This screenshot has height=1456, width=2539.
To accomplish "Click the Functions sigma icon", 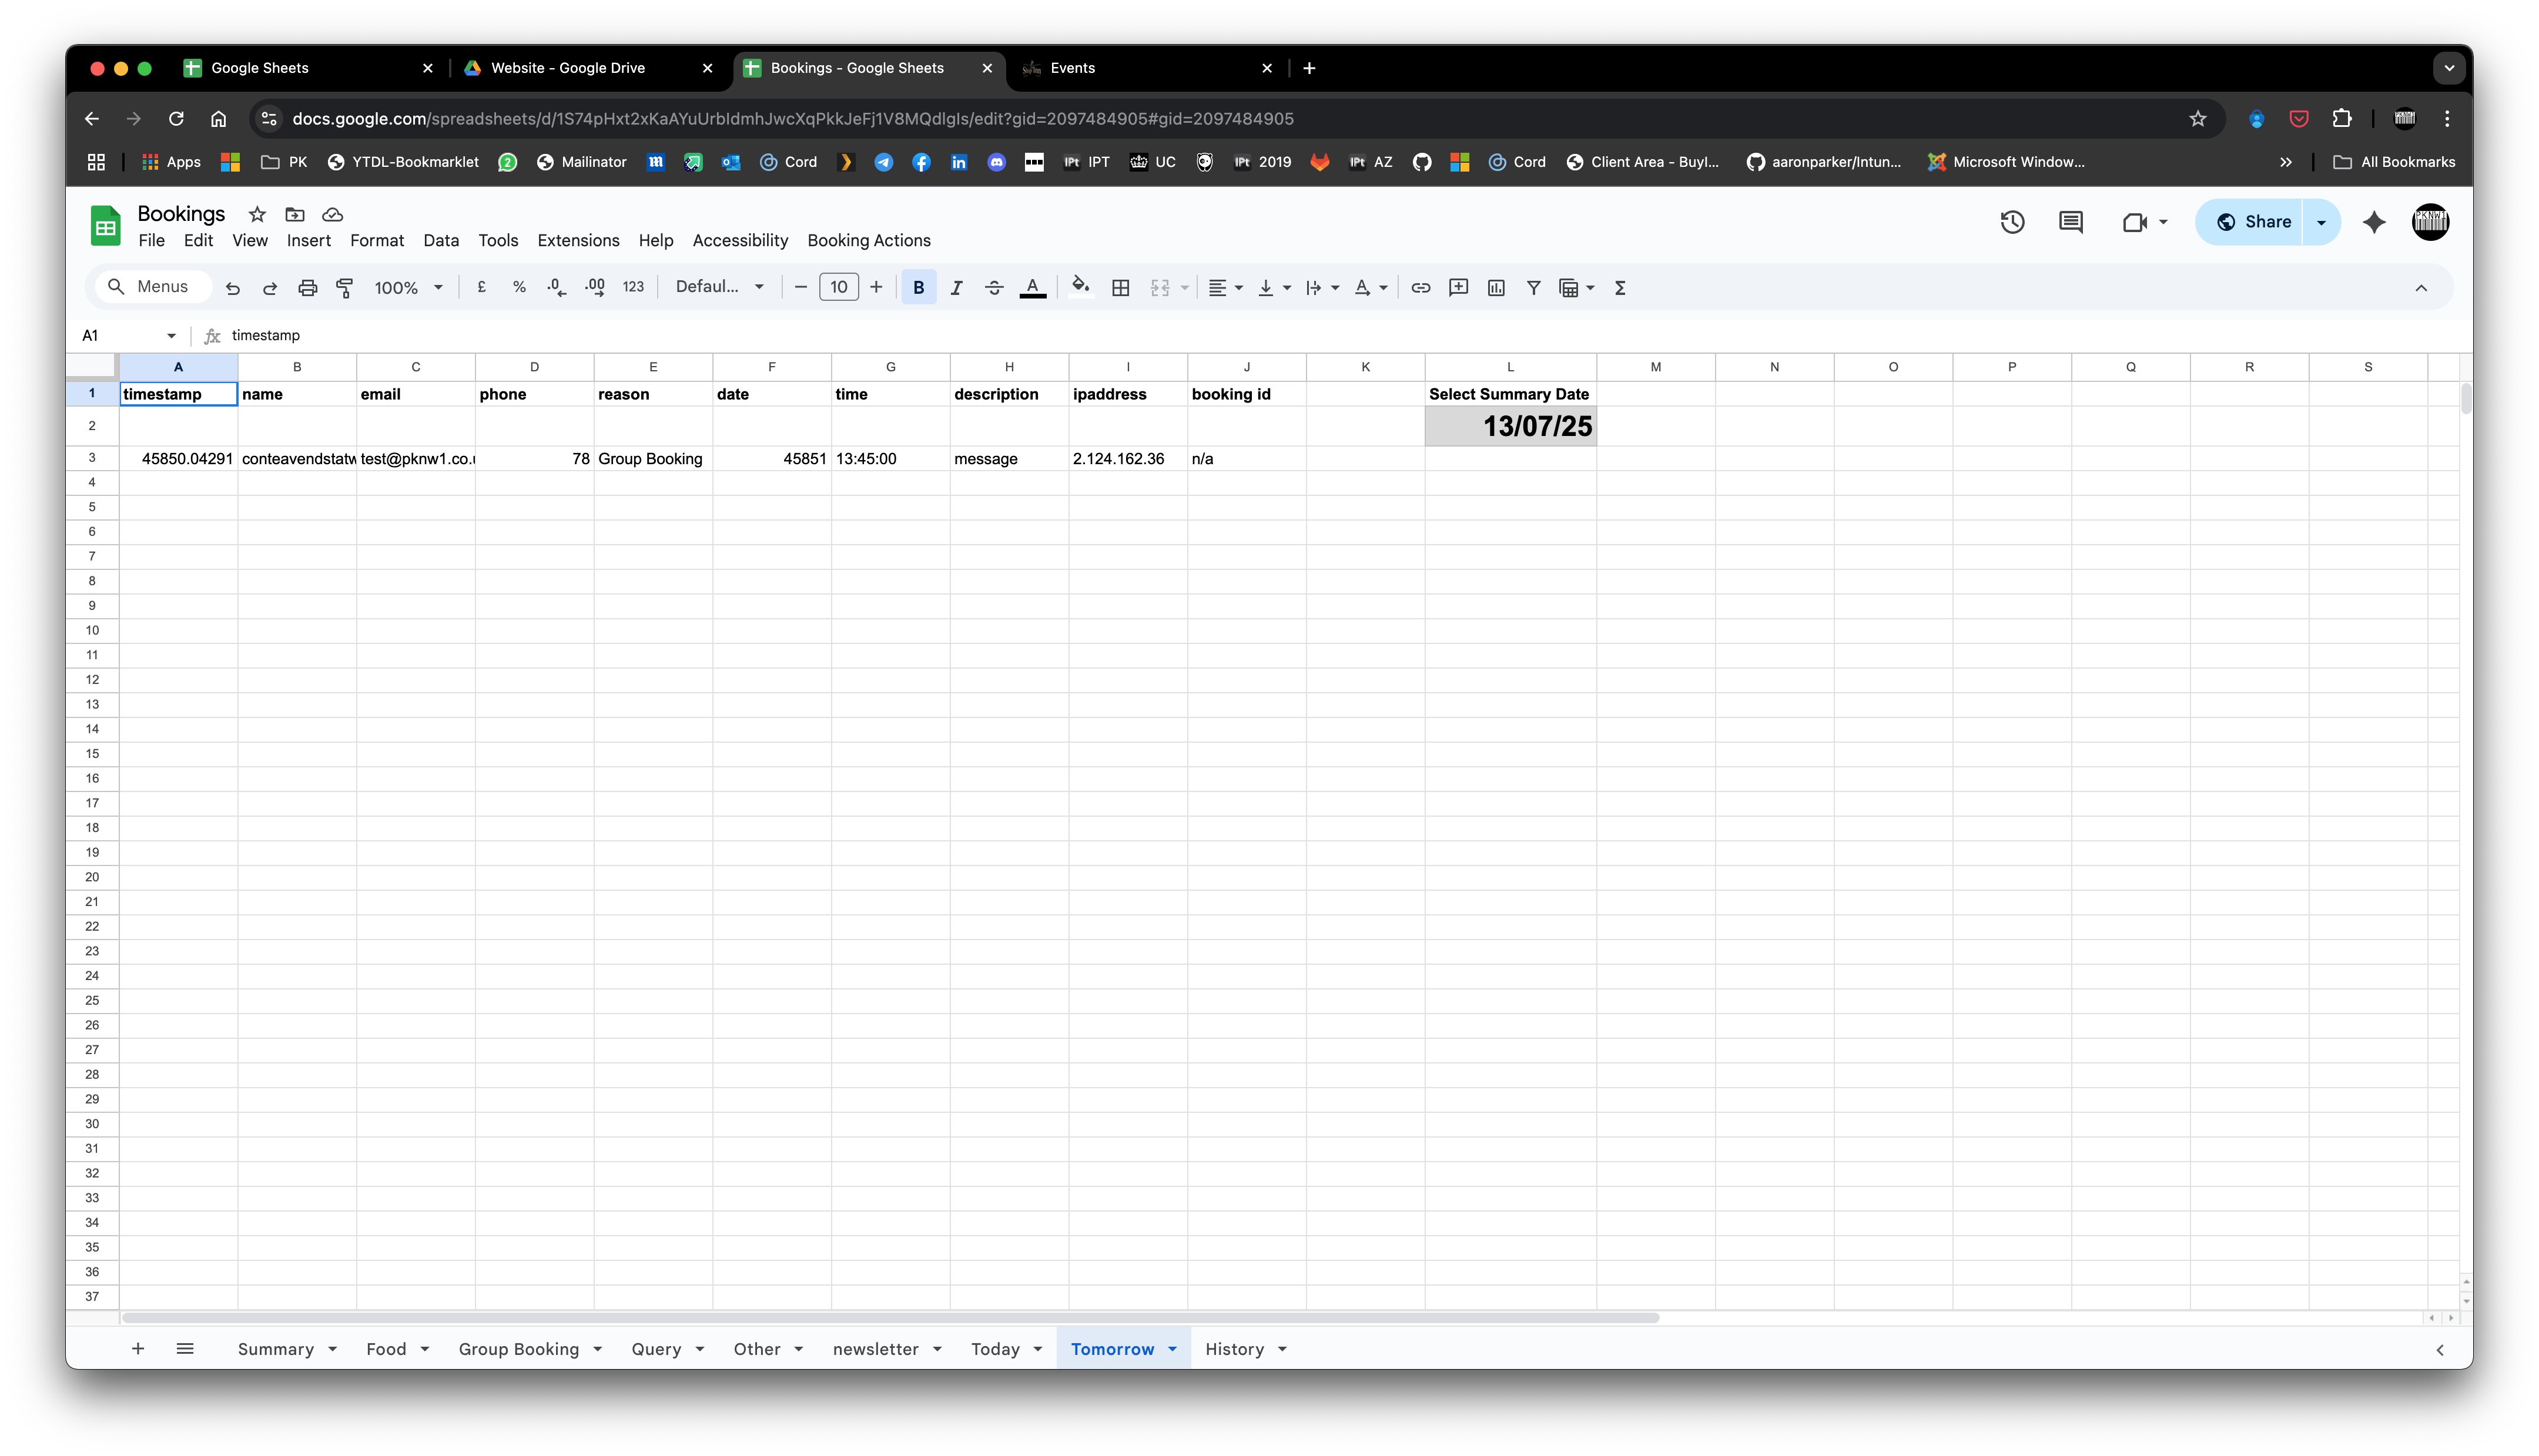I will point(1620,288).
